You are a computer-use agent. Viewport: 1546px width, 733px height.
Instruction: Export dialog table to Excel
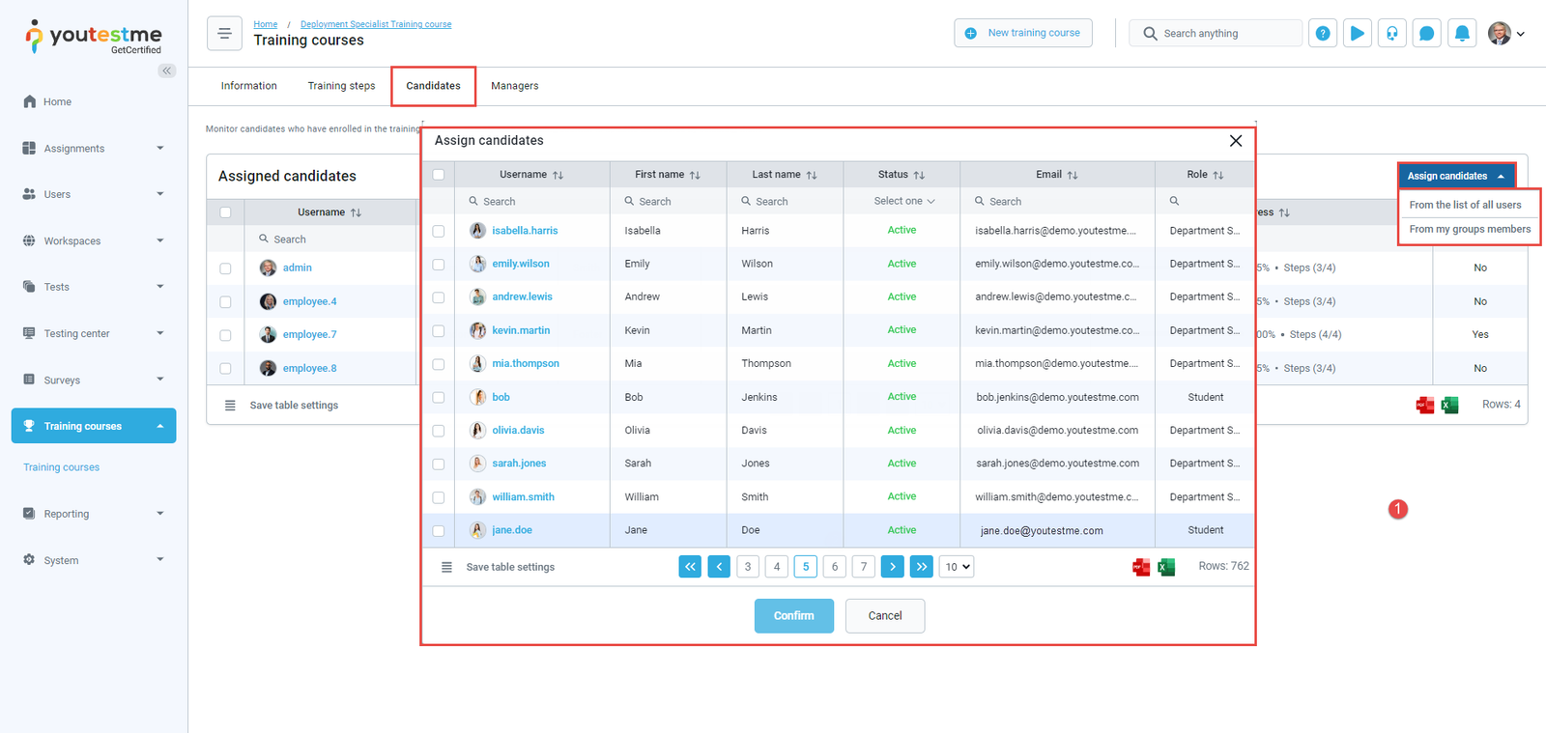[x=1166, y=567]
